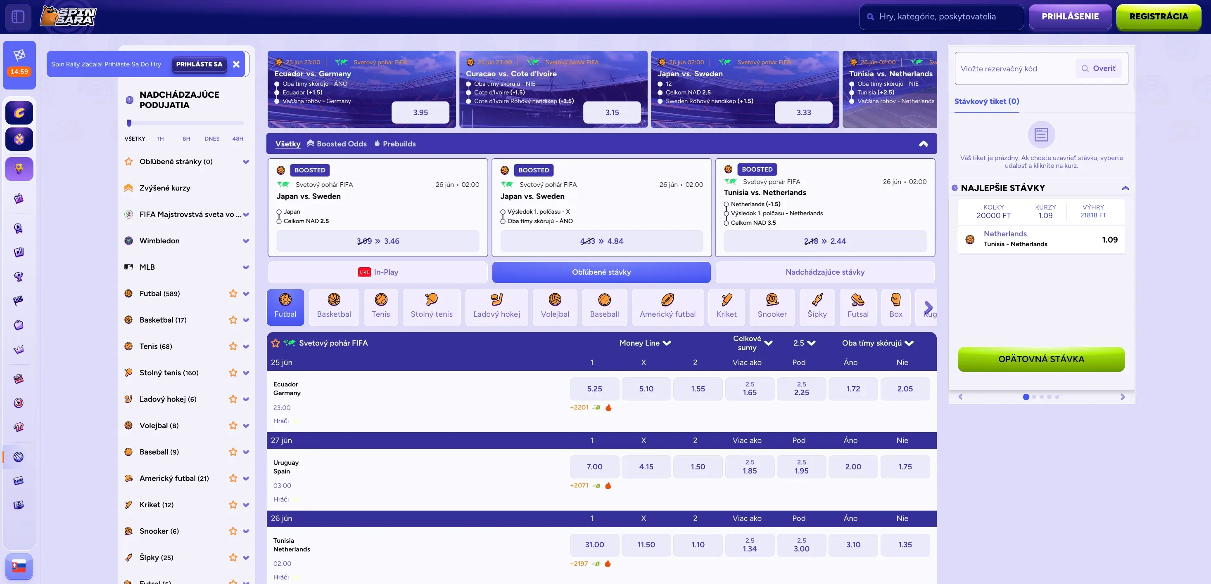Select the Box sport tile

(x=895, y=307)
